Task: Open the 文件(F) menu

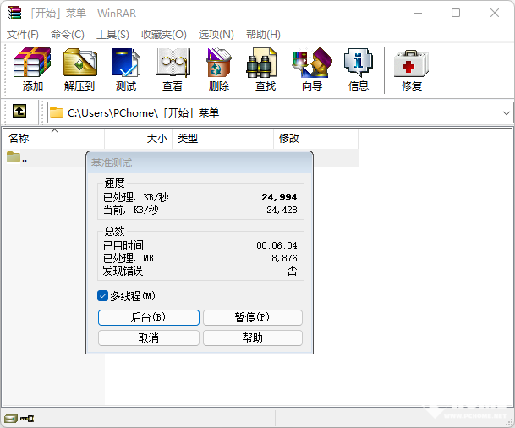Action: click(23, 34)
